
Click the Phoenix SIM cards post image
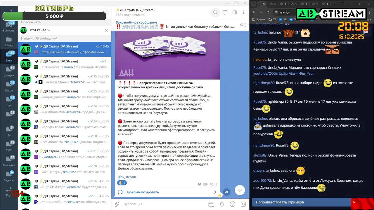point(167,55)
